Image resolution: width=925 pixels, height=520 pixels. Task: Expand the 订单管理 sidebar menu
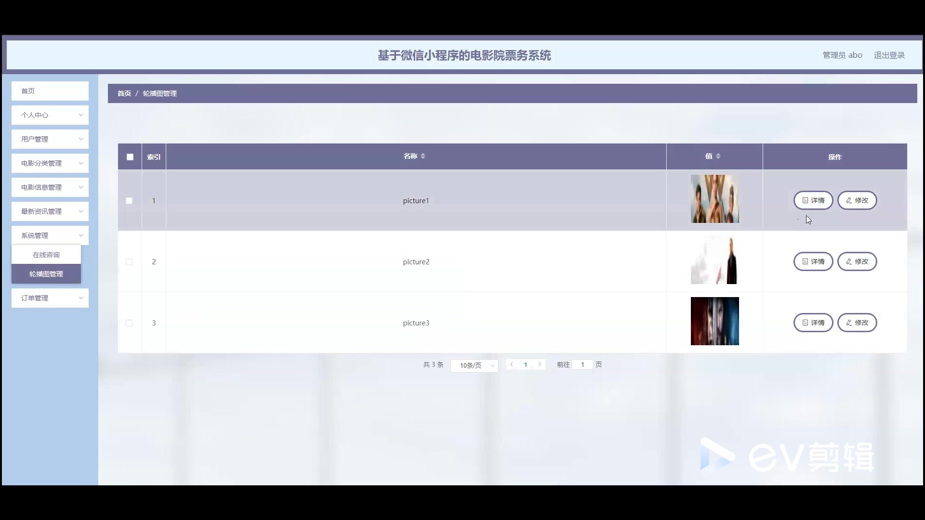(x=50, y=298)
